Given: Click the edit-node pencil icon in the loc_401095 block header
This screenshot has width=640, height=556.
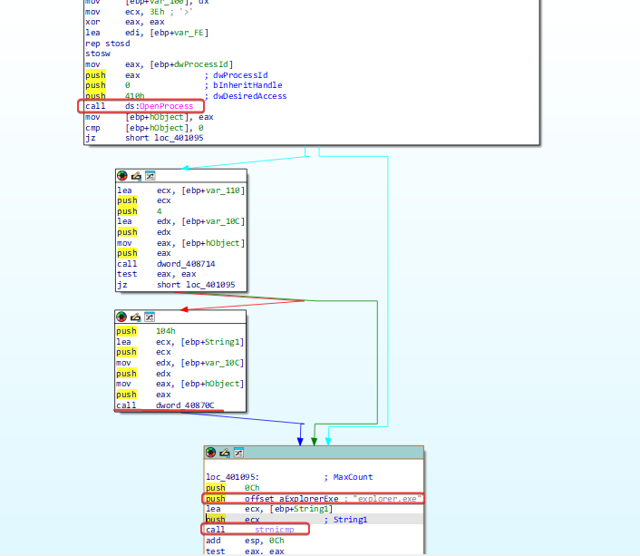Looking at the screenshot, I should pyautogui.click(x=225, y=453).
